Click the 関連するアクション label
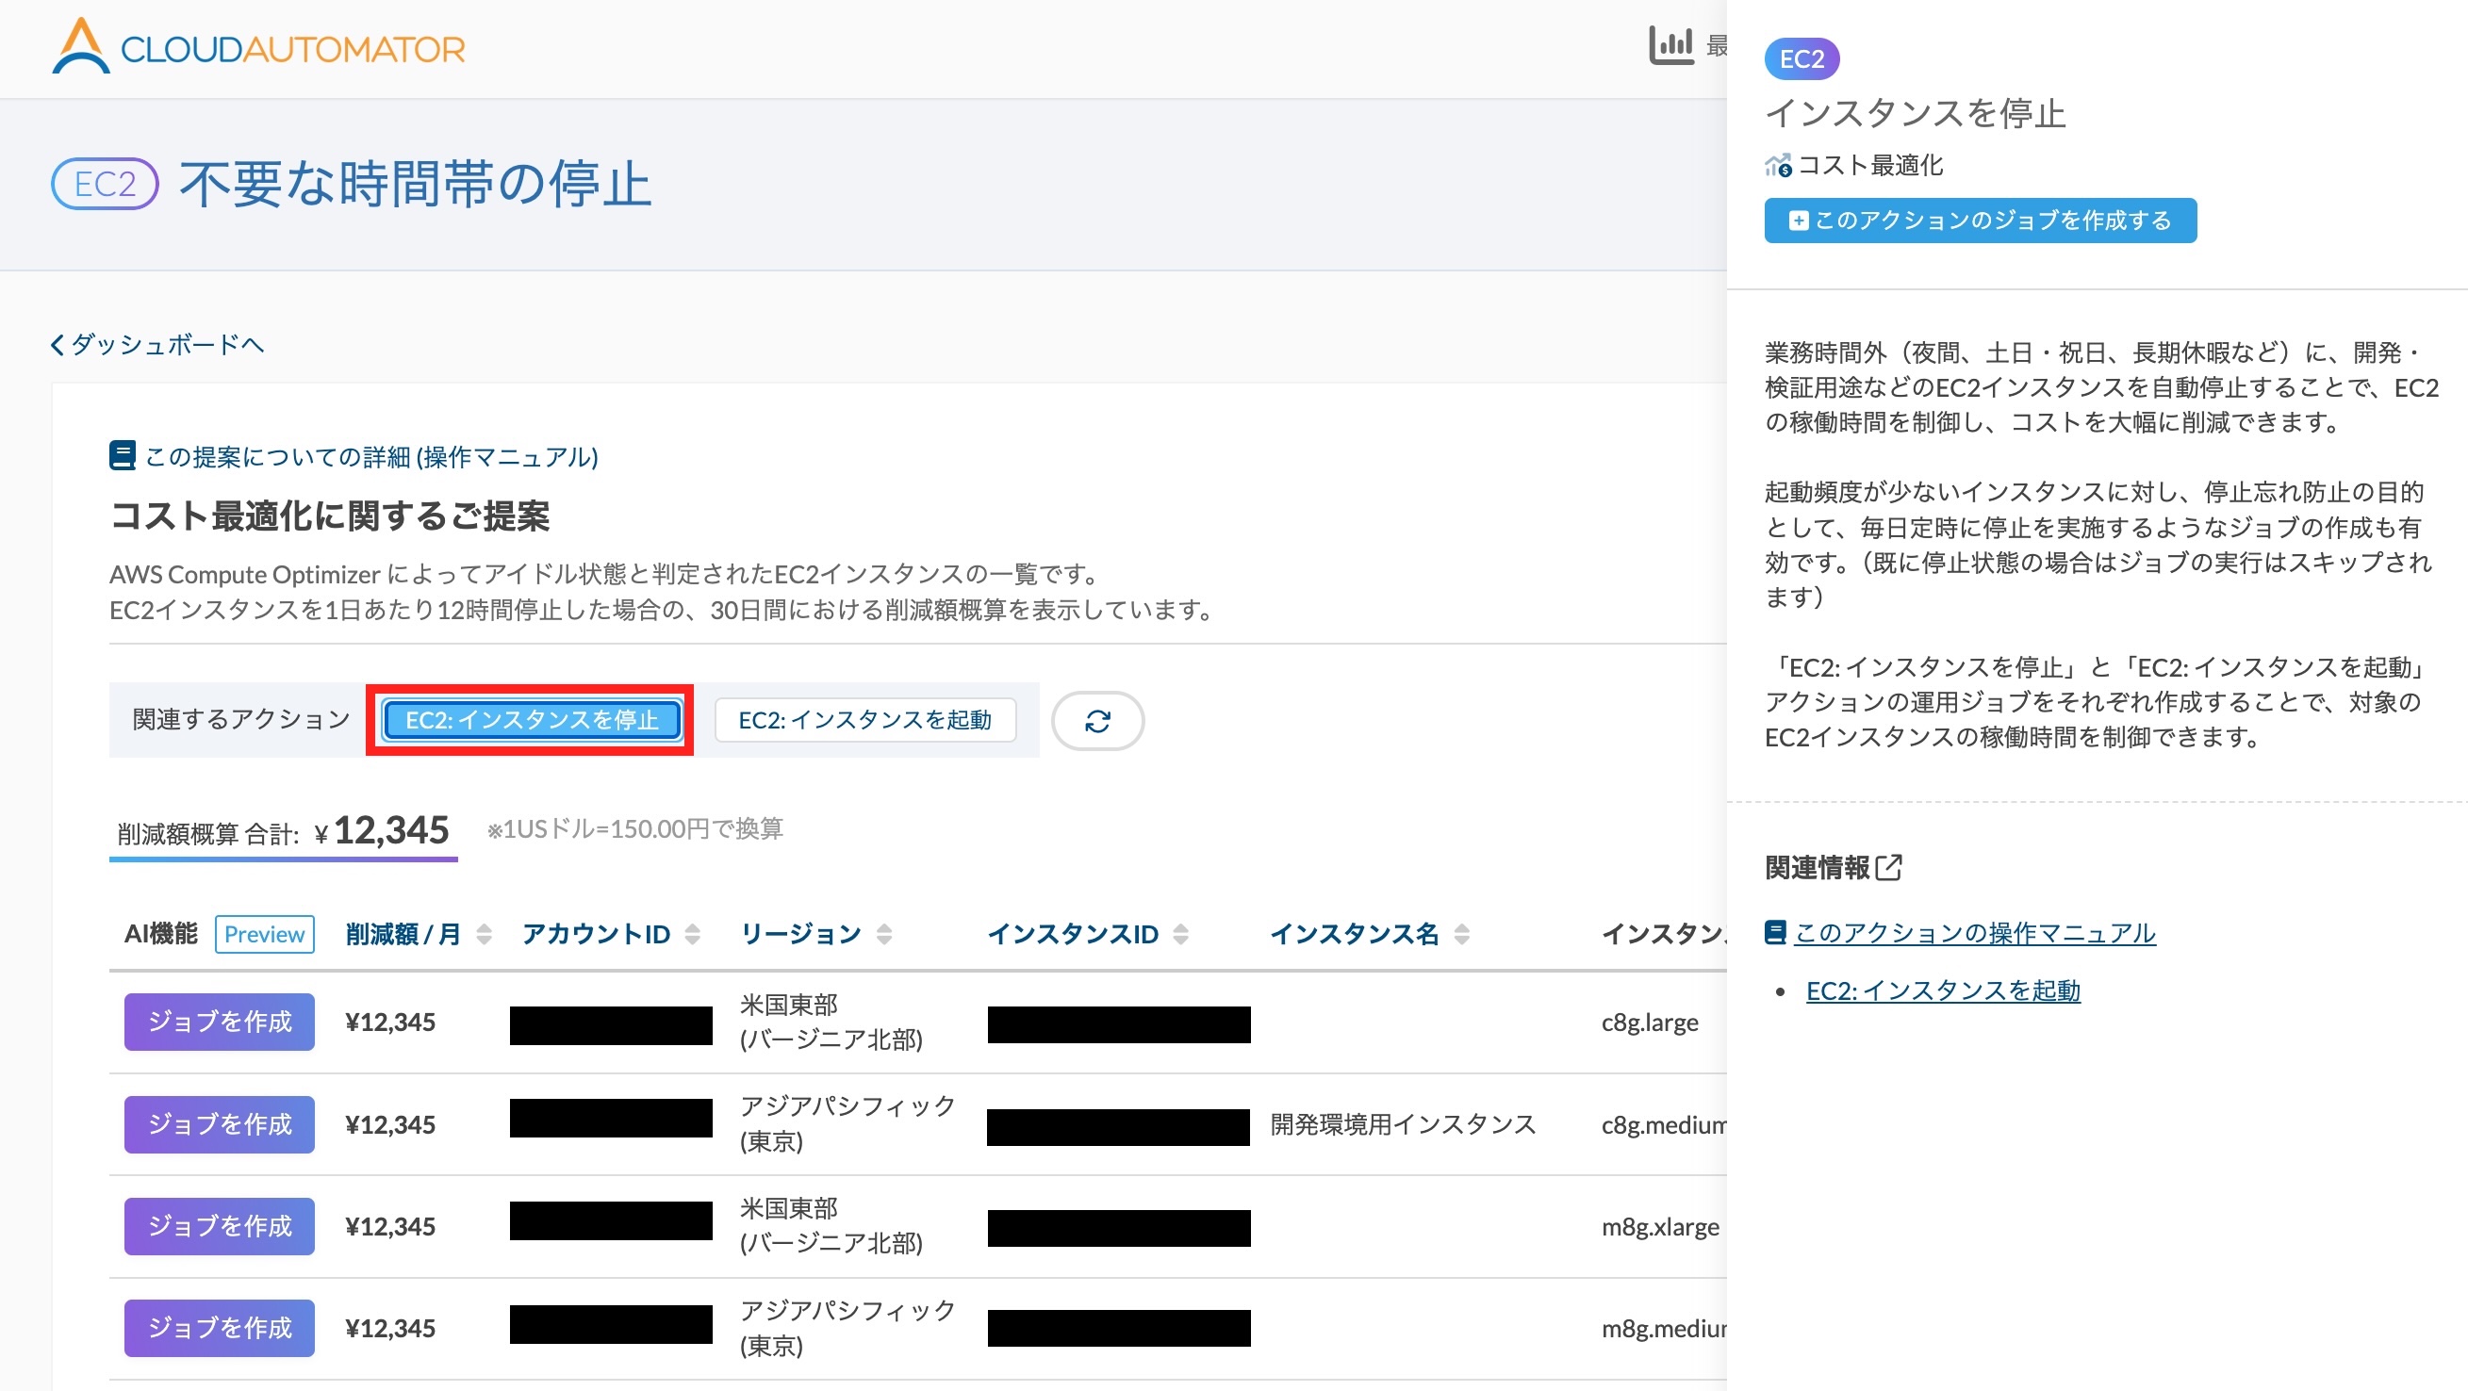Viewport: 2468px width, 1391px height. click(x=241, y=719)
